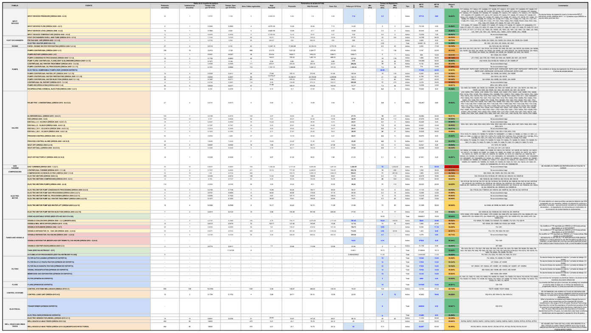Image resolution: width=591 pixels, height=333 pixels.
Task: Select the PUMPS CONDENSATE PROCESSING cell
Action: (89, 58)
